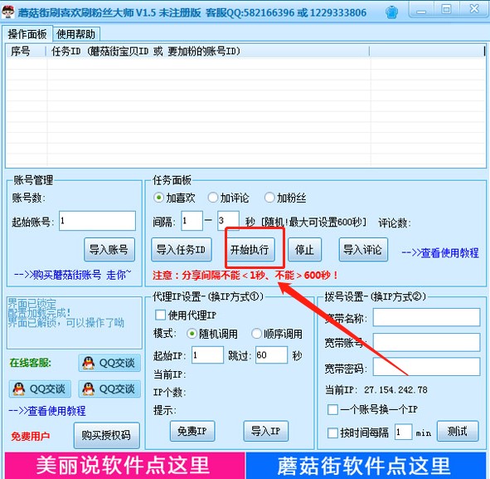Click the interval maximum seconds field
This screenshot has height=479, width=490.
tap(229, 221)
